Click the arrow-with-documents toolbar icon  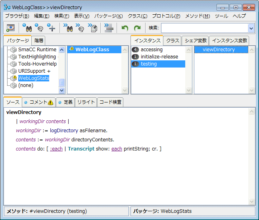point(92,28)
